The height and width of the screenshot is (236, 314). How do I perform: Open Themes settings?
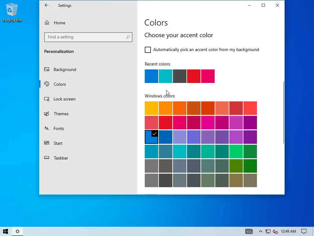(x=88, y=114)
